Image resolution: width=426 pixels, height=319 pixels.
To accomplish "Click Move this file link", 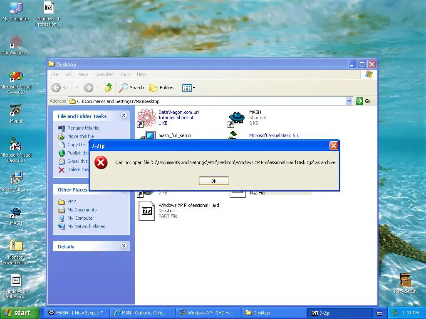I will (x=80, y=136).
